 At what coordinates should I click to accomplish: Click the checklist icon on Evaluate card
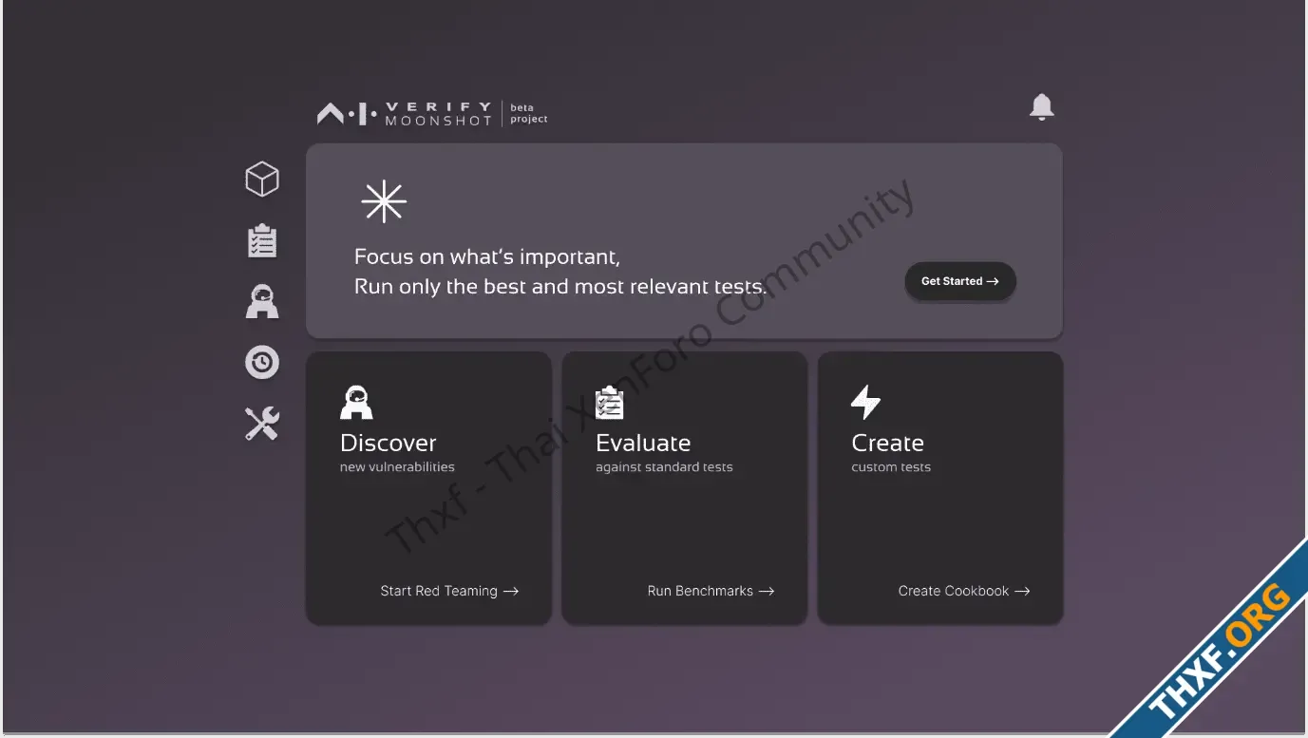[x=610, y=403]
